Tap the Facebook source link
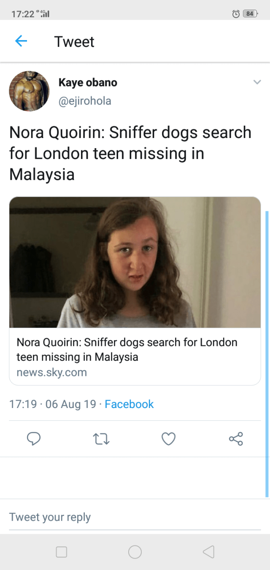 pyautogui.click(x=129, y=404)
